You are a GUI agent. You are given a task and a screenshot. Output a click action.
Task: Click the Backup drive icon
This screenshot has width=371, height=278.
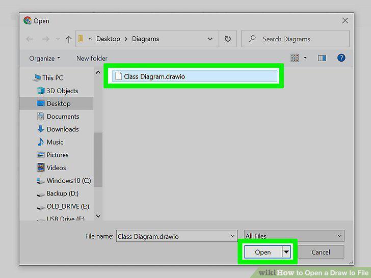coord(40,194)
